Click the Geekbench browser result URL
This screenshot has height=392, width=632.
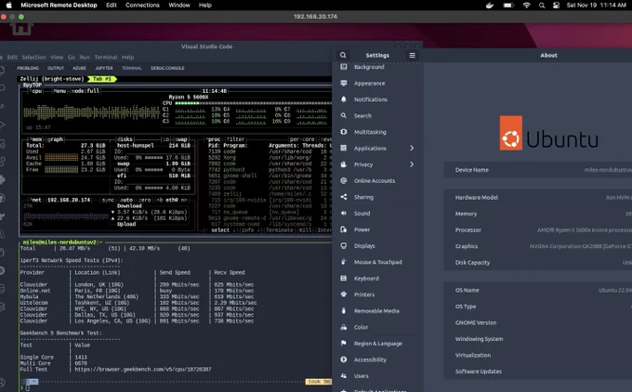pyautogui.click(x=143, y=369)
